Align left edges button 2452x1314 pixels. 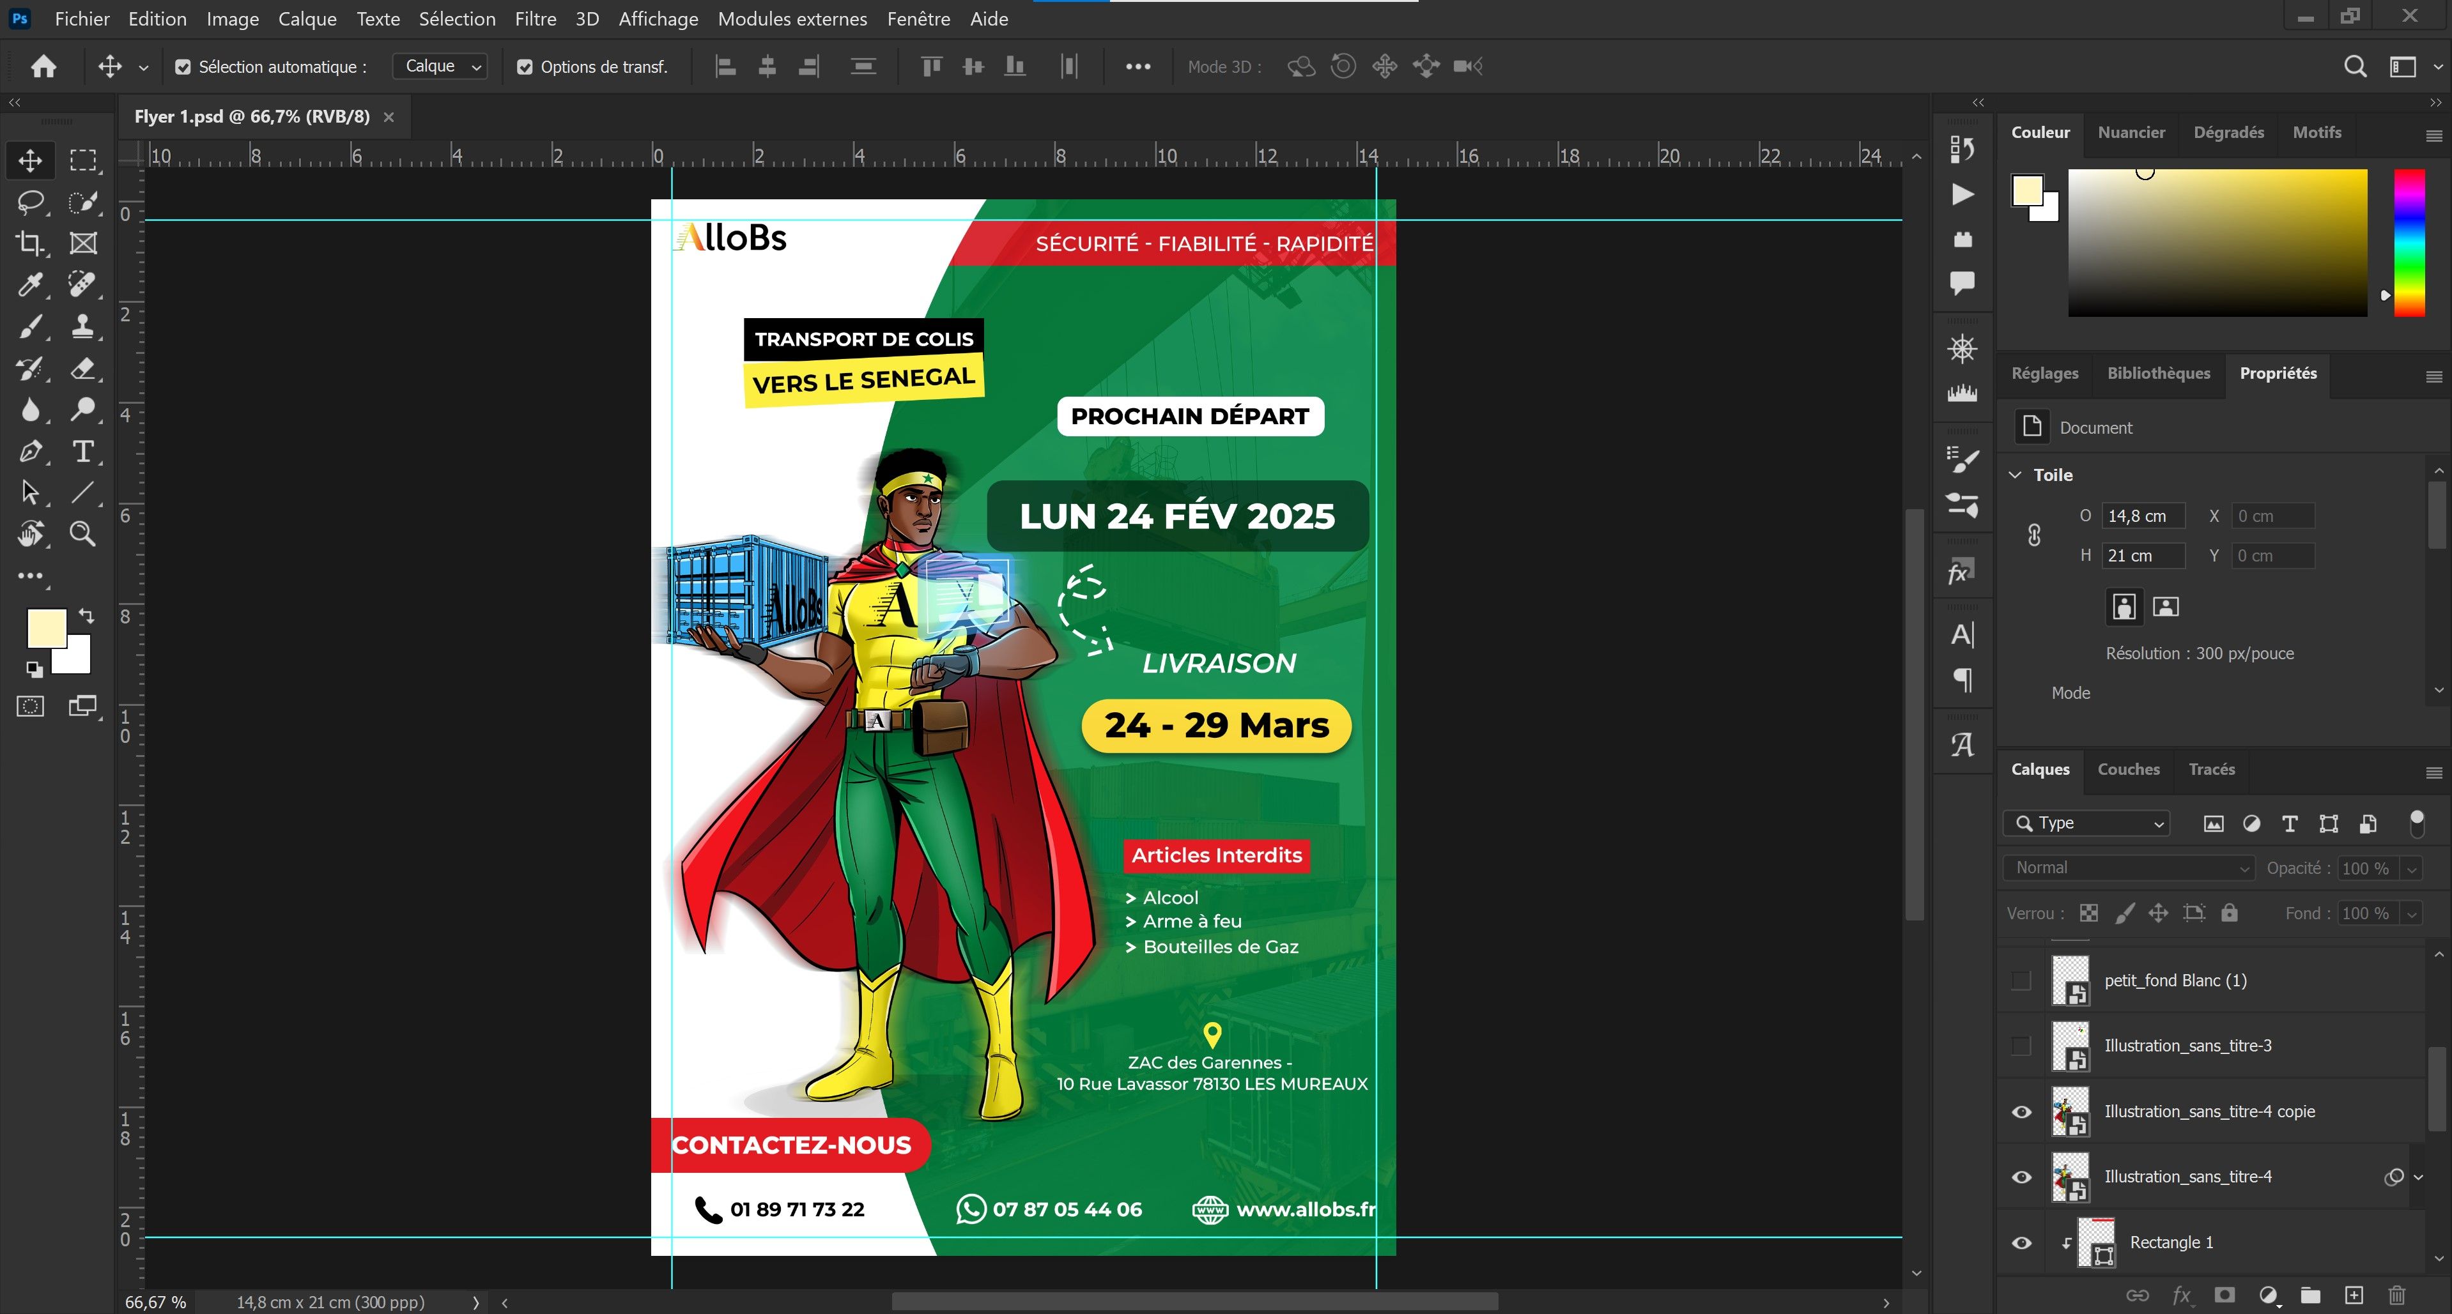click(725, 66)
